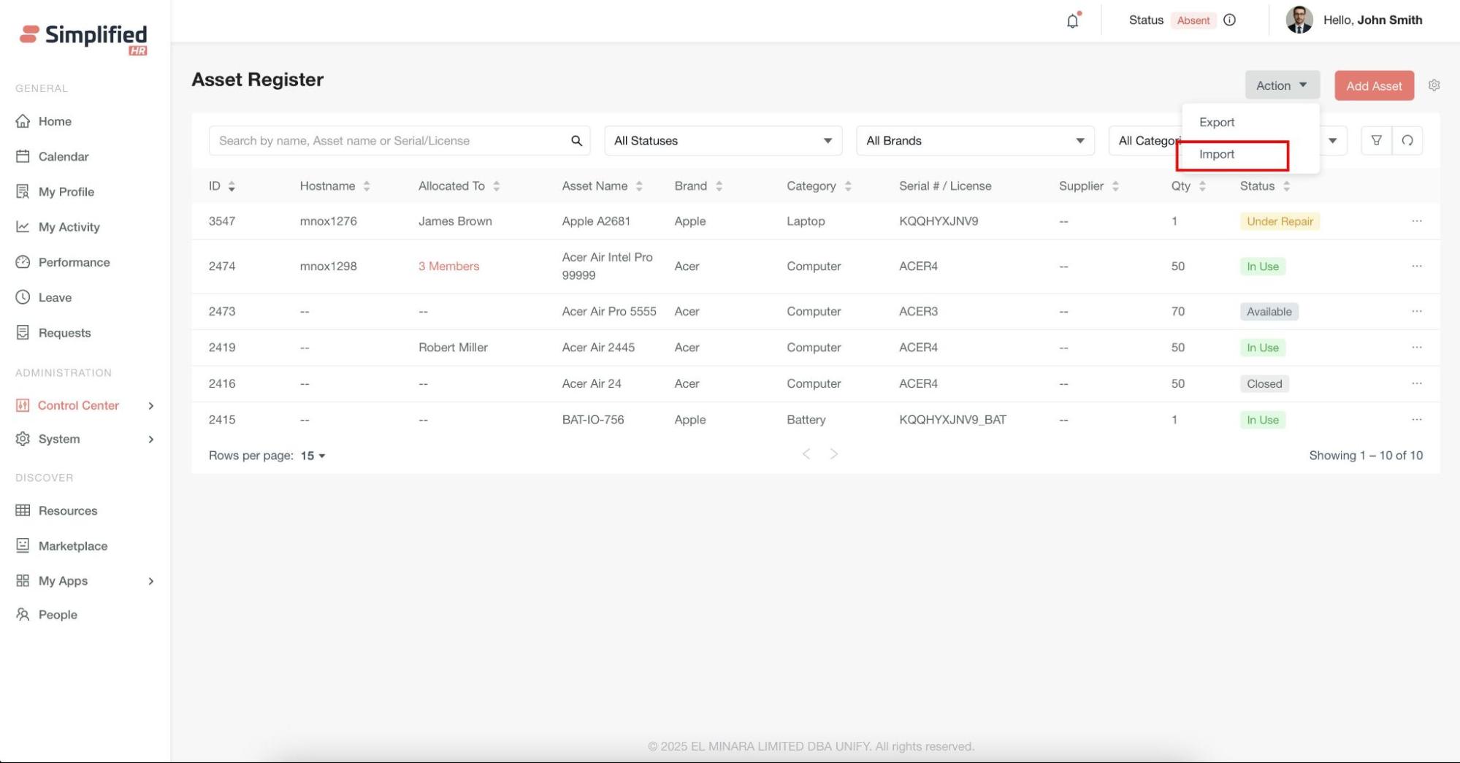Click the status info icon

1230,20
